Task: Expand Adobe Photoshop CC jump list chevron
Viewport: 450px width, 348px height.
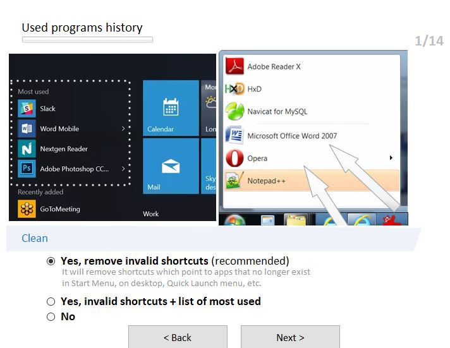Action: (x=123, y=169)
